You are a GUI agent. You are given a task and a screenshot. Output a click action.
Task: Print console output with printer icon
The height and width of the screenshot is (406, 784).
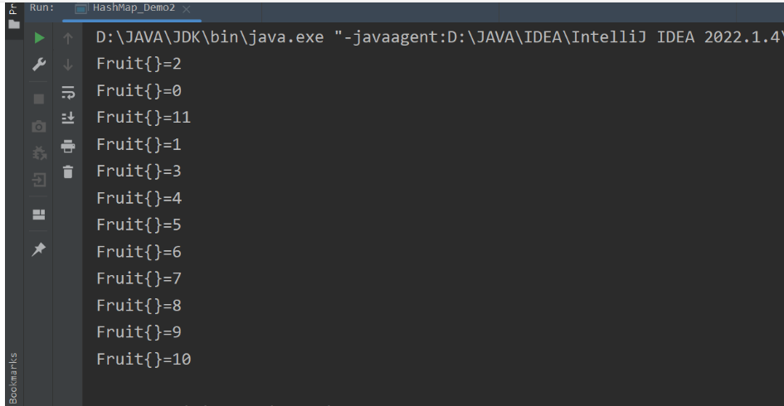[68, 146]
